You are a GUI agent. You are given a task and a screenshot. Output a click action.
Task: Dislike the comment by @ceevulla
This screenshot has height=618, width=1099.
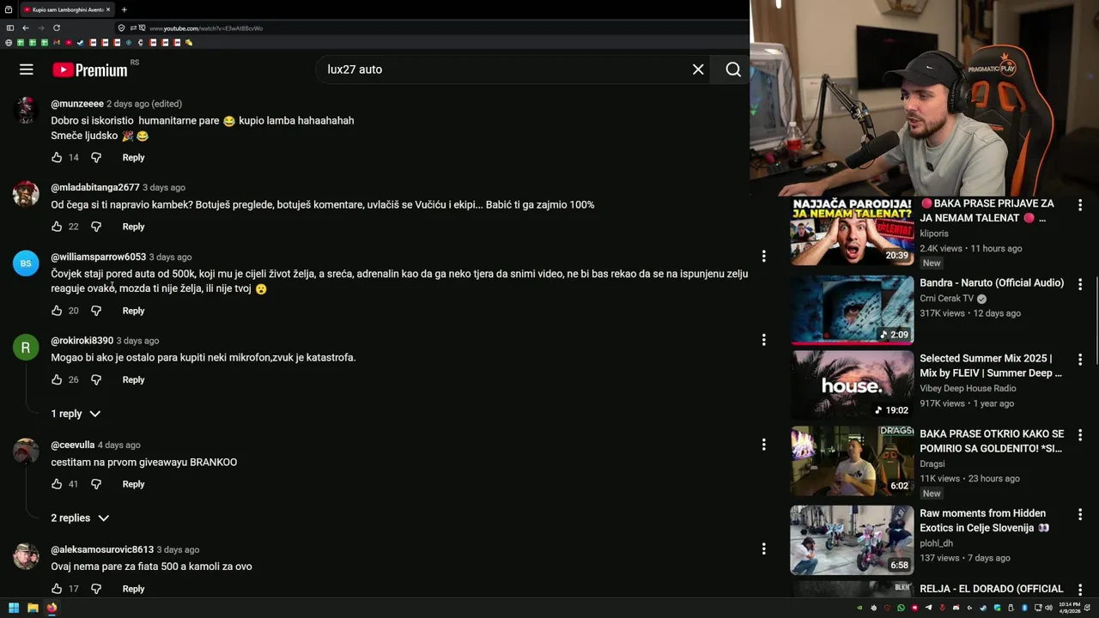(96, 484)
